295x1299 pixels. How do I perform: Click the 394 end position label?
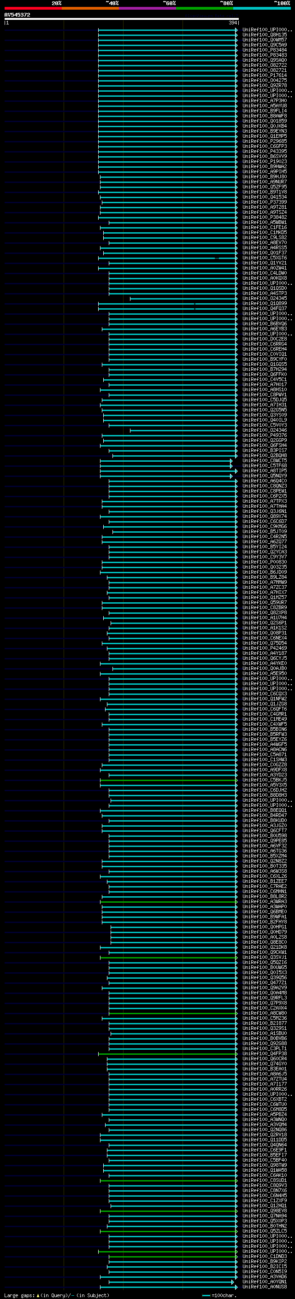tap(233, 23)
